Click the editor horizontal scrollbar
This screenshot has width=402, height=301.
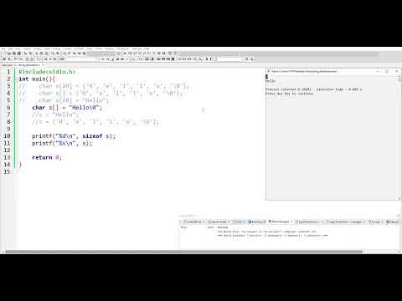coord(183,252)
